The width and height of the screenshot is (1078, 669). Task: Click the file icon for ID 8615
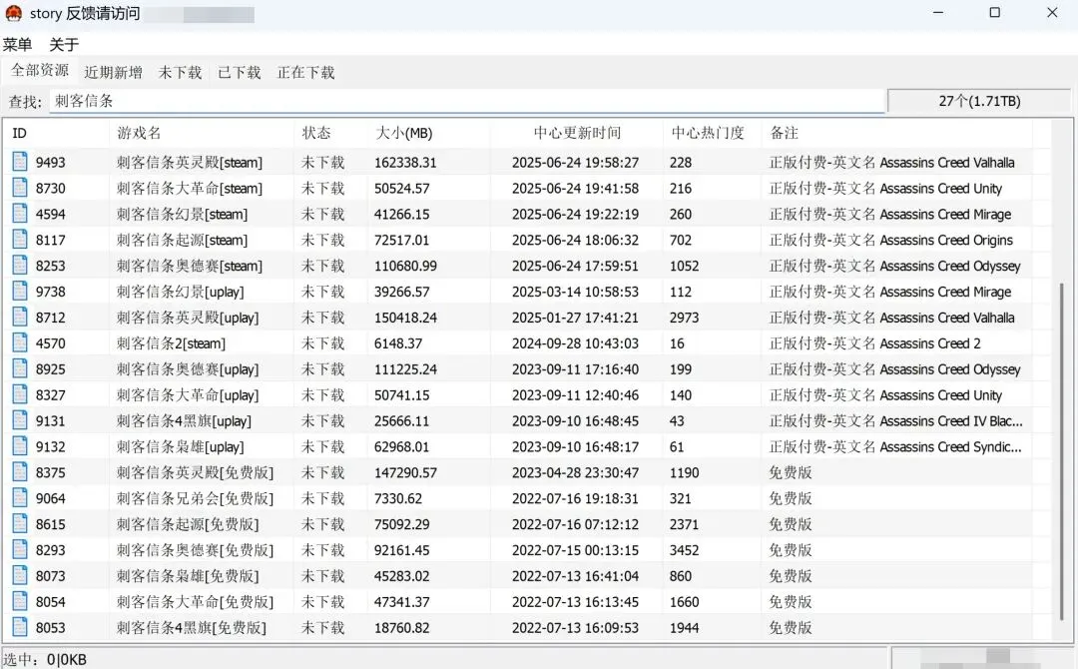click(20, 524)
